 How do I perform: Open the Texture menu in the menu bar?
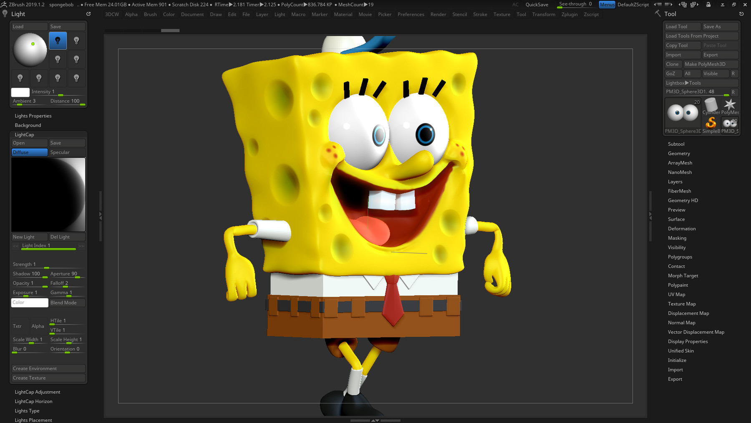click(x=502, y=14)
